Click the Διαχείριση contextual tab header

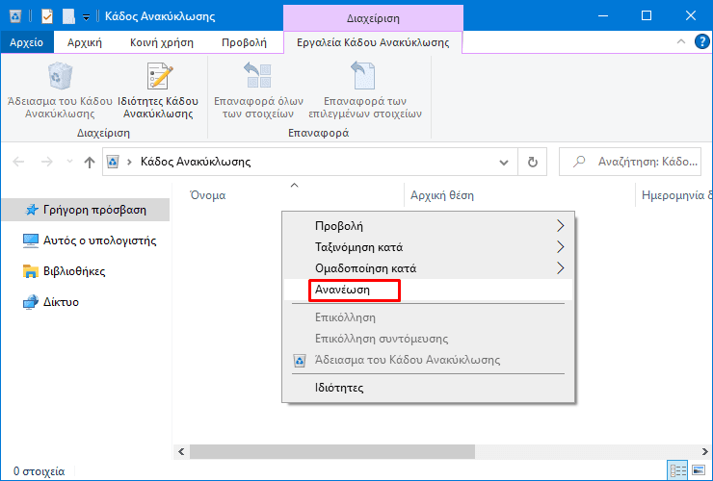(x=373, y=18)
